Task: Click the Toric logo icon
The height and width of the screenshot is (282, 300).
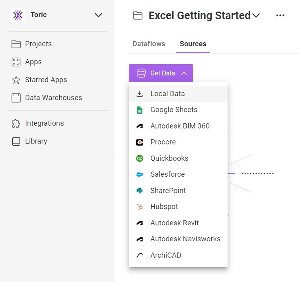Action: click(18, 15)
